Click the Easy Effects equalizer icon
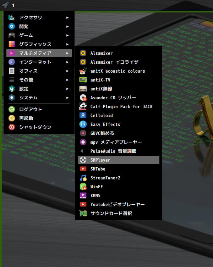 click(x=83, y=124)
